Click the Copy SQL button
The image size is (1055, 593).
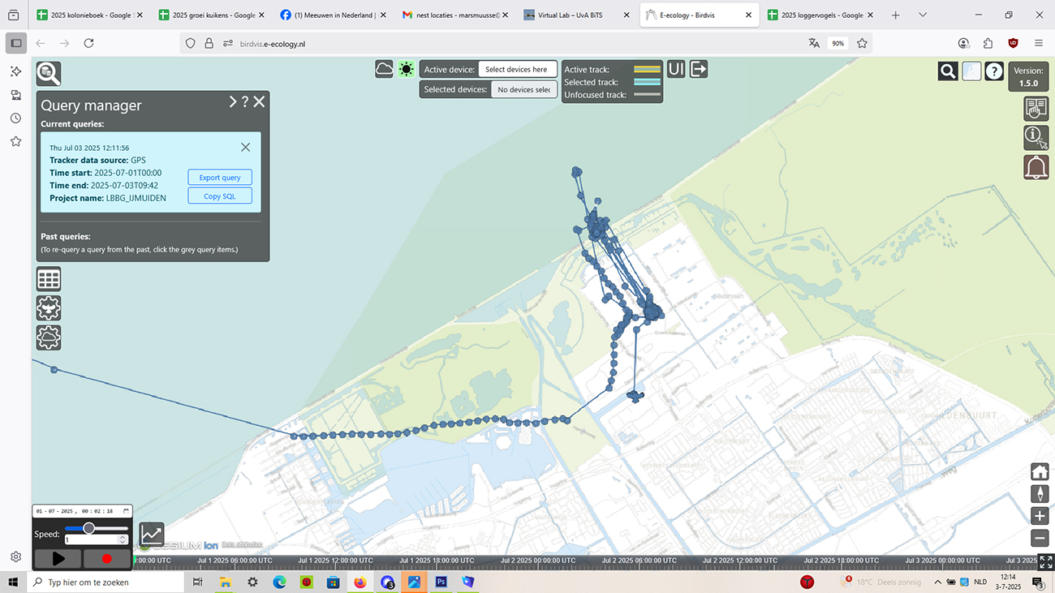point(220,196)
